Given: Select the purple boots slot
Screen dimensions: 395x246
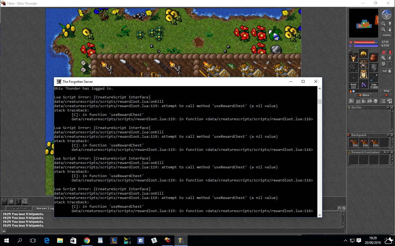Looking at the screenshot, I should click(364, 84).
